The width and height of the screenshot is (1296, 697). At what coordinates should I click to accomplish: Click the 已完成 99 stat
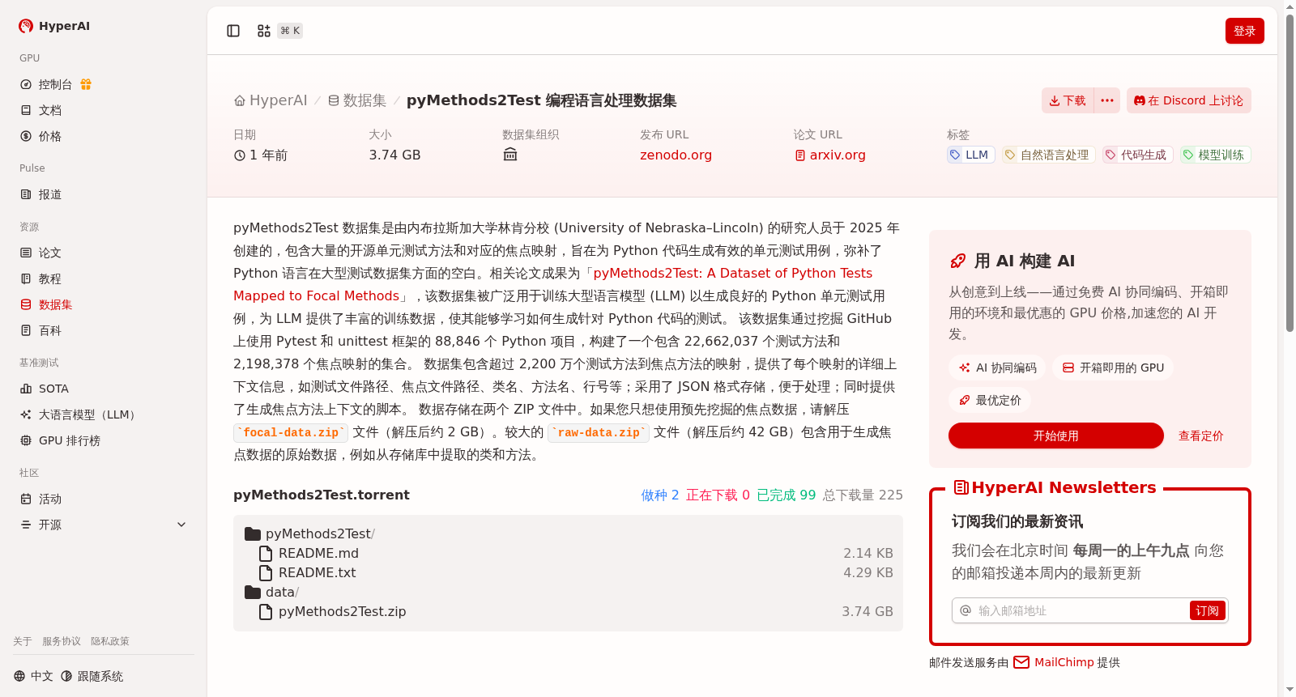(786, 495)
